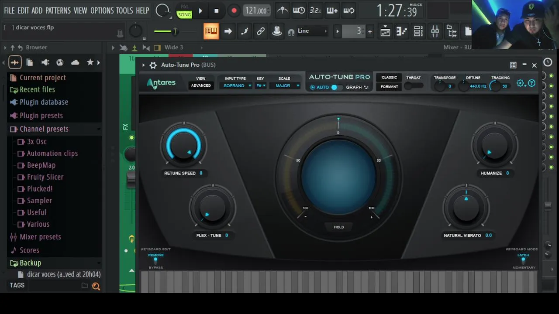The width and height of the screenshot is (559, 314).
Task: Select the browser All tab waveform icon
Action: (15, 62)
